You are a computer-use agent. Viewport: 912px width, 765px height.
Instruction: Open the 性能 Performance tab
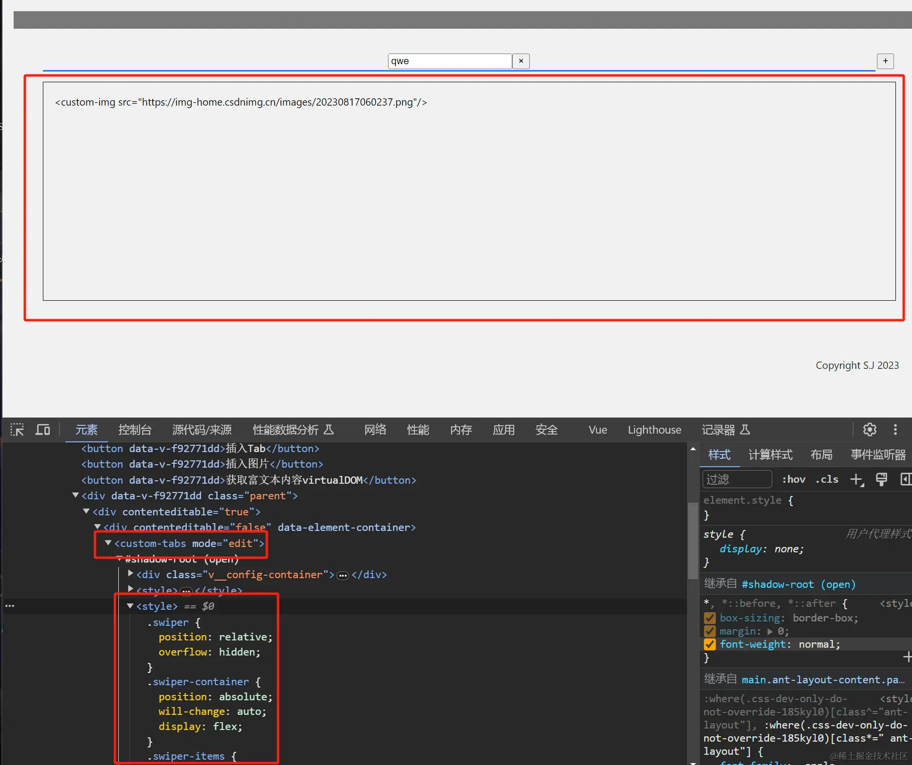tap(418, 430)
